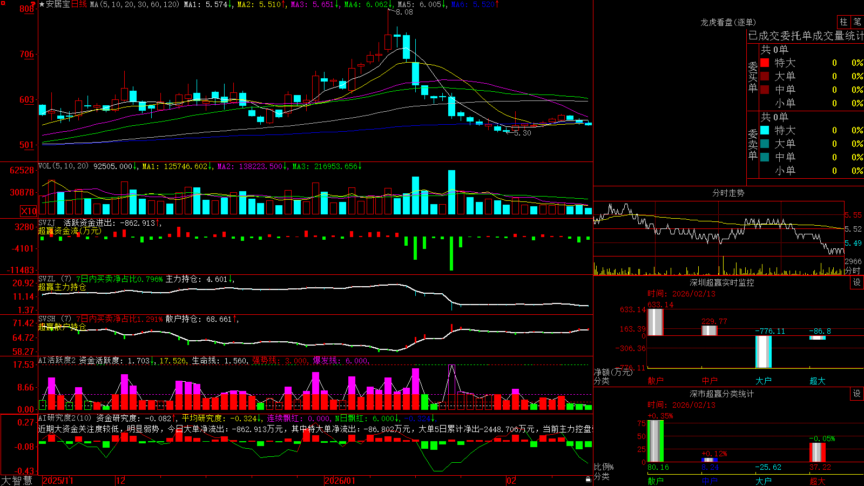Click 中户 label in 深圳超赢实时监控 chart

click(710, 381)
